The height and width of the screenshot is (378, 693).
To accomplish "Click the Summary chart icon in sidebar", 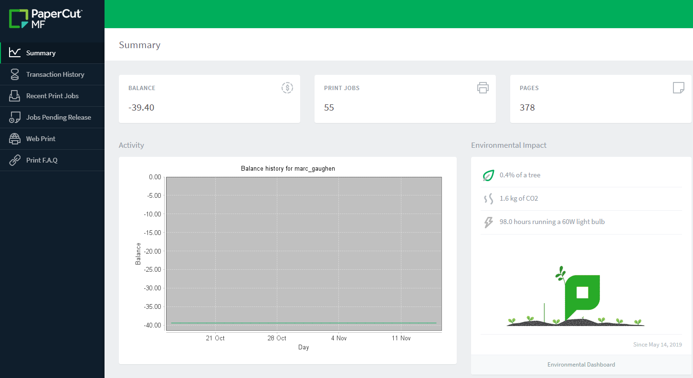I will tap(15, 53).
